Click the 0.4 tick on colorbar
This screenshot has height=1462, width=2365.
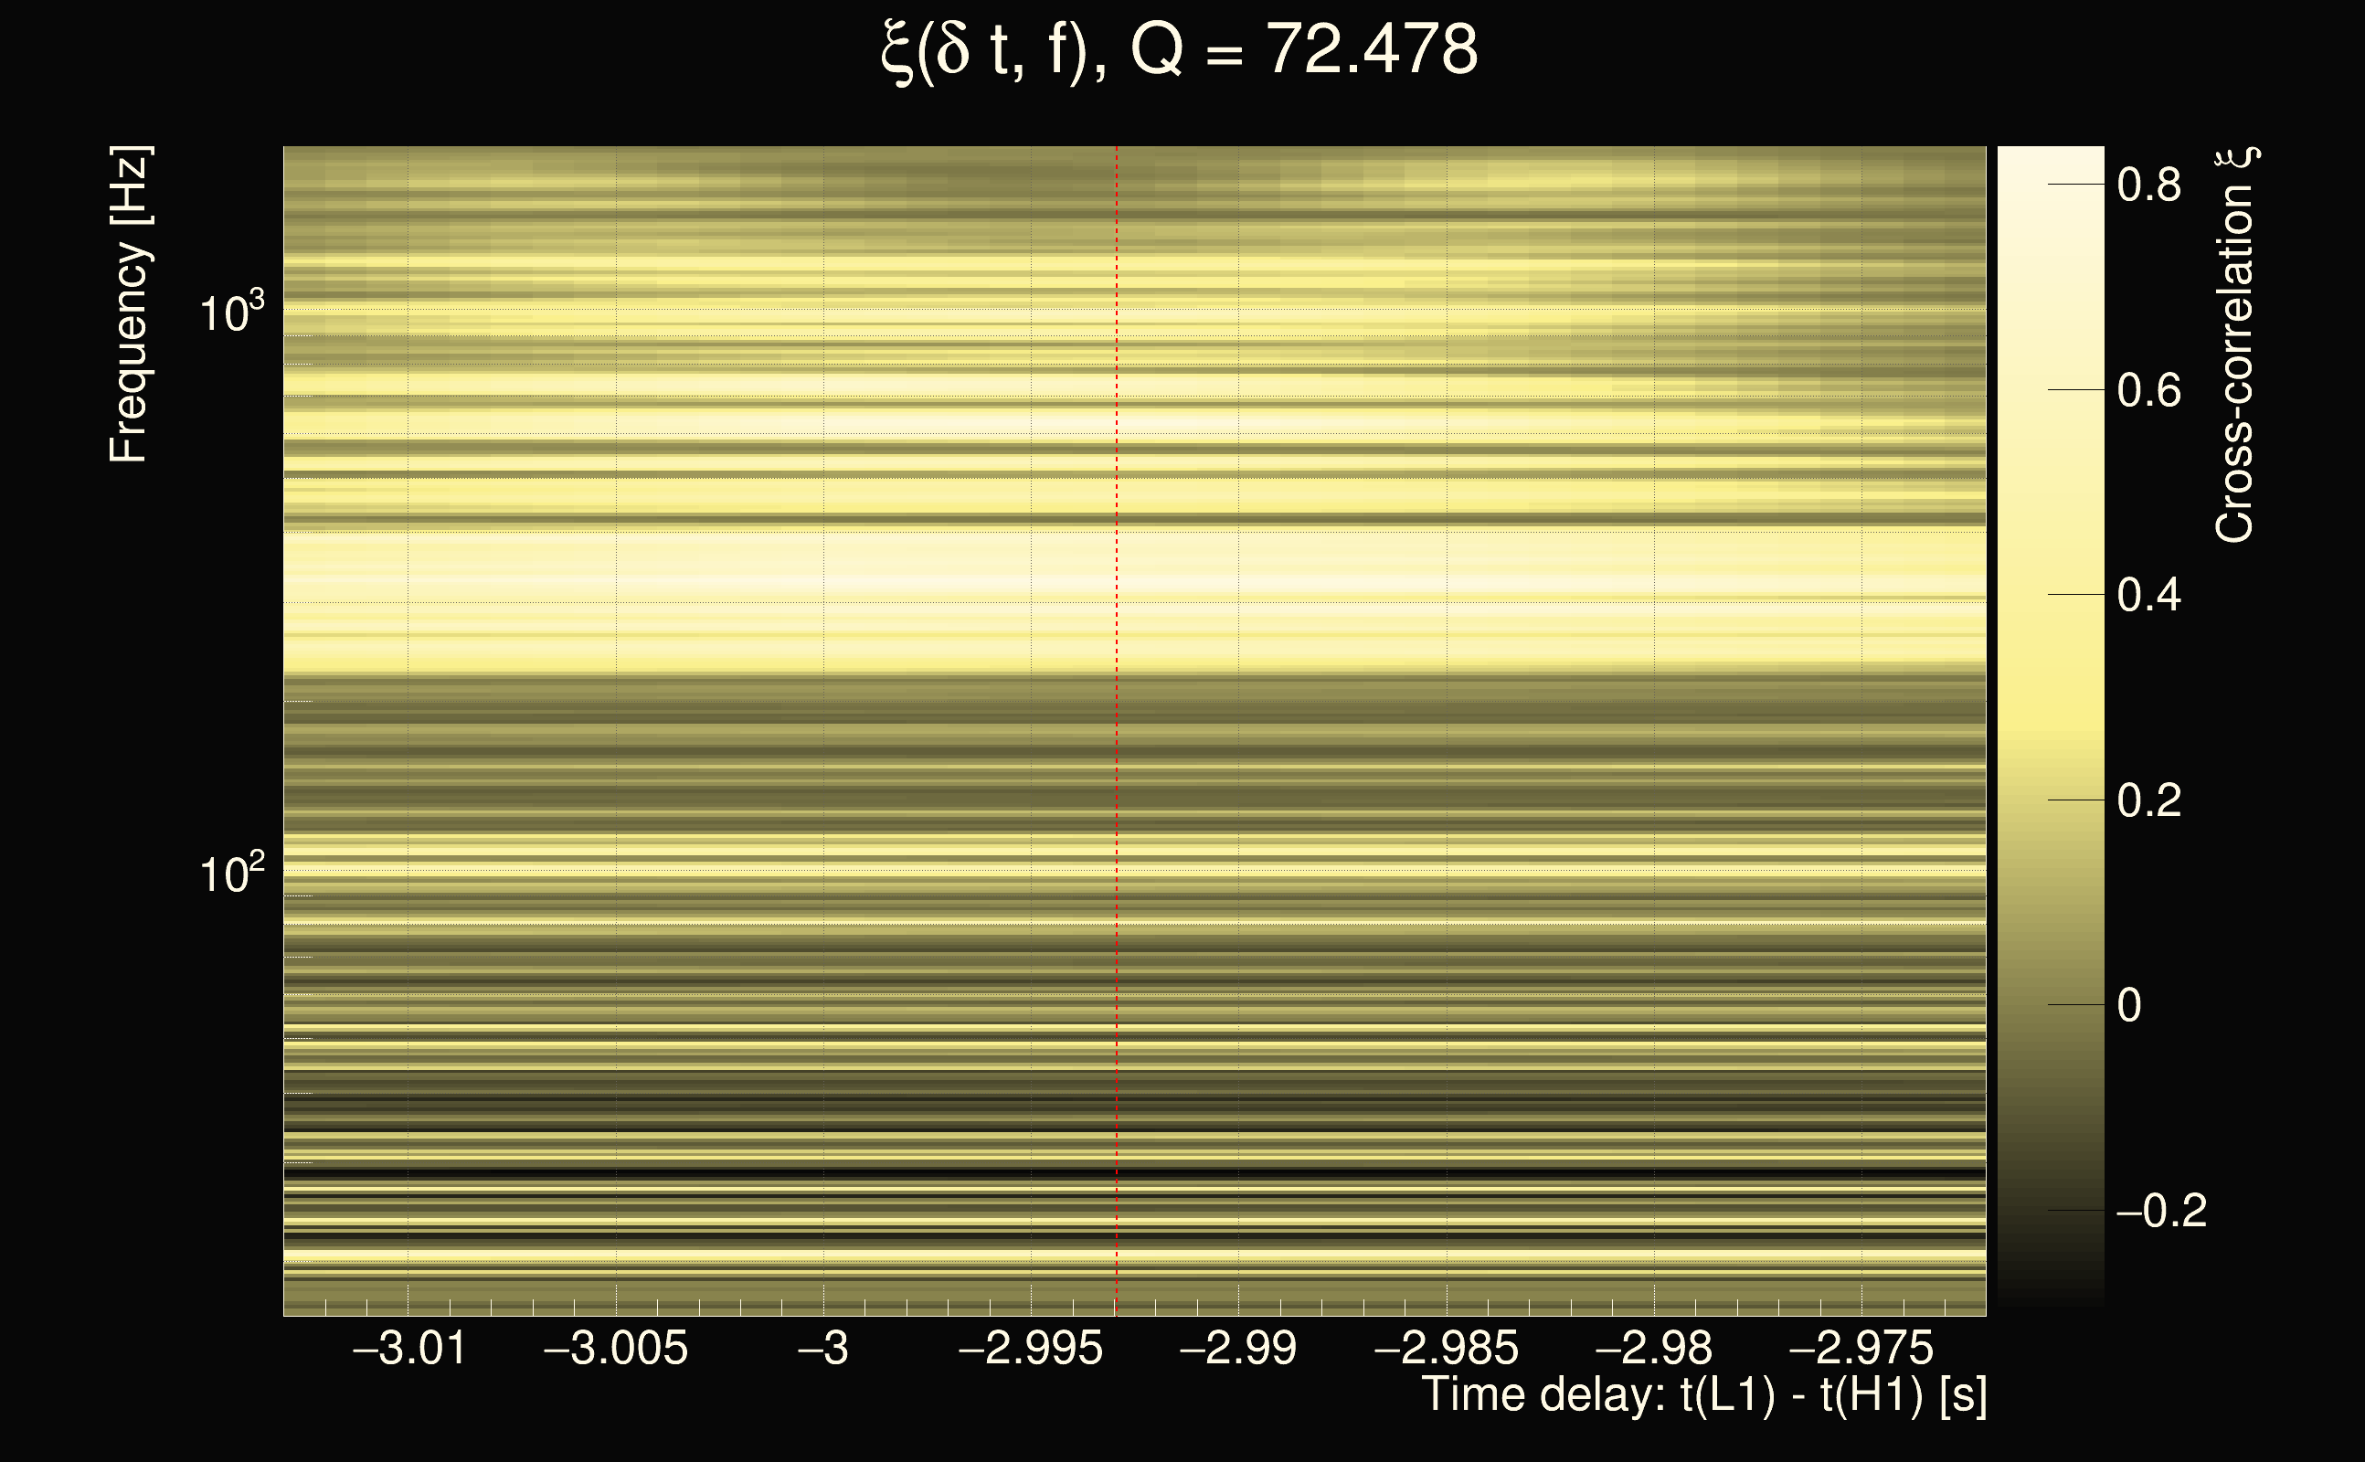(2148, 595)
